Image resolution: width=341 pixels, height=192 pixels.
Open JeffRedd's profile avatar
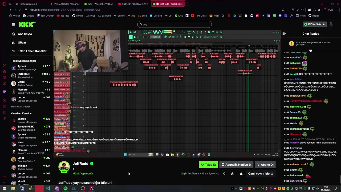point(64,167)
